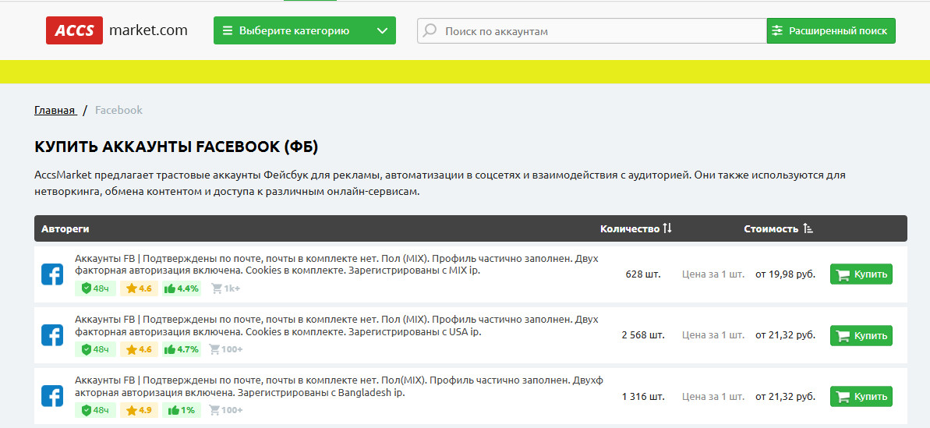Click the magnifier icon in the search box
The width and height of the screenshot is (930, 428).
click(x=430, y=30)
